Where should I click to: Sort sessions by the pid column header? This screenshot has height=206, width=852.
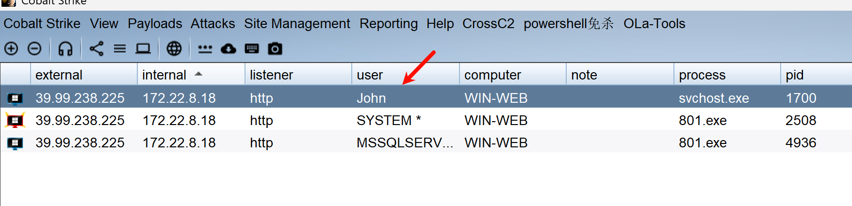[x=794, y=75]
